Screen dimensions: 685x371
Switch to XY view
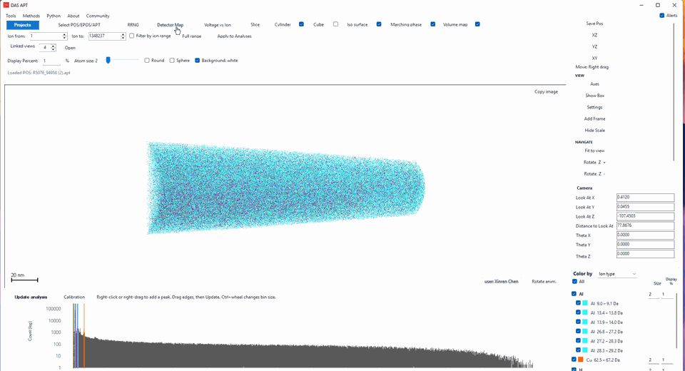(x=594, y=58)
